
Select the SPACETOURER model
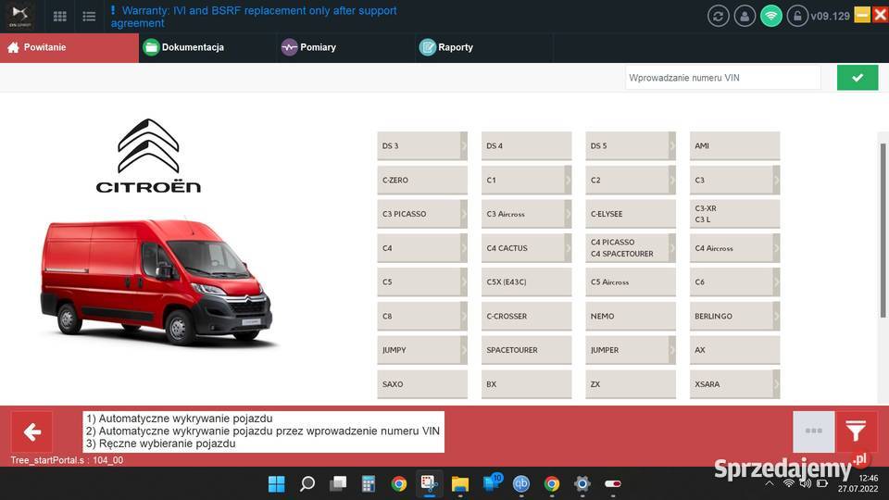(527, 350)
